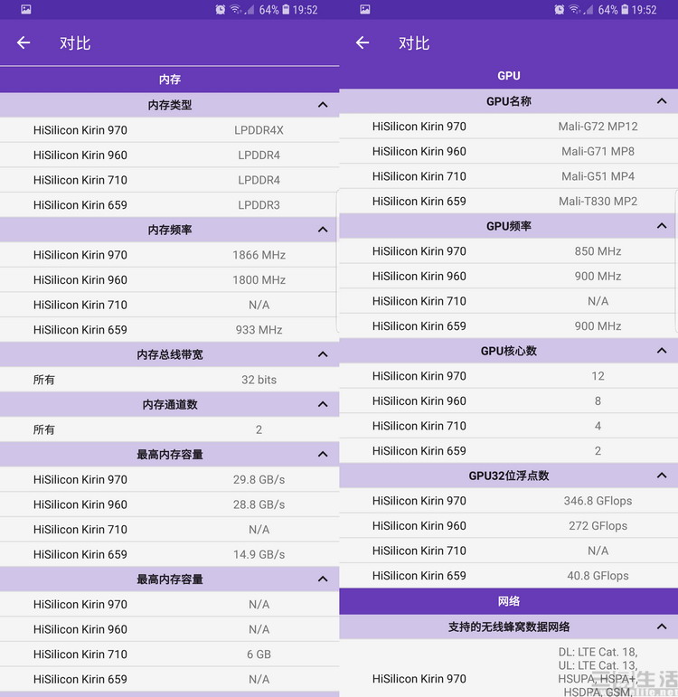Select Kirin 710 row showing 6 GB
This screenshot has height=697, width=678.
pyautogui.click(x=169, y=654)
